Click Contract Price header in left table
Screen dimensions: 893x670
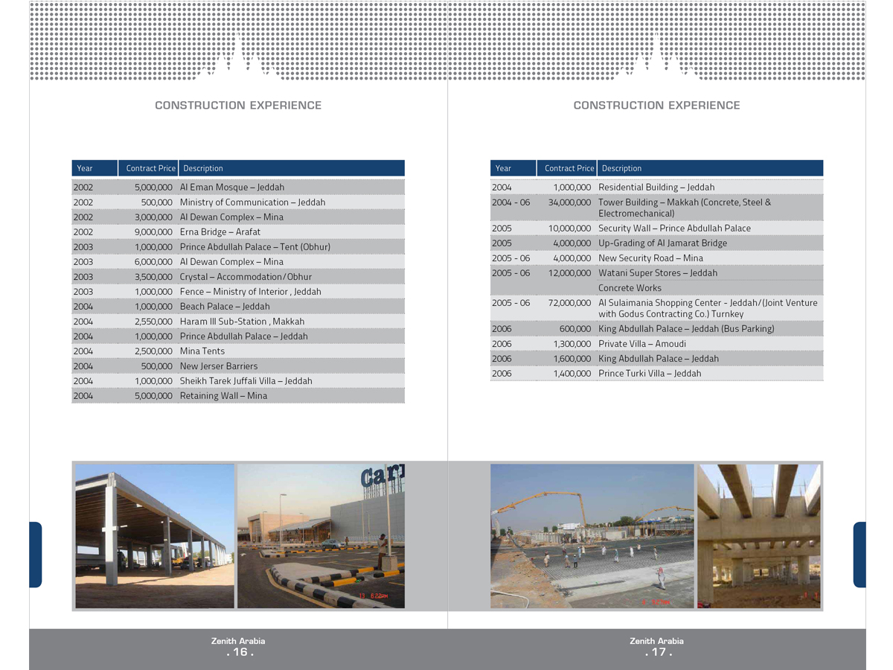pyautogui.click(x=150, y=168)
